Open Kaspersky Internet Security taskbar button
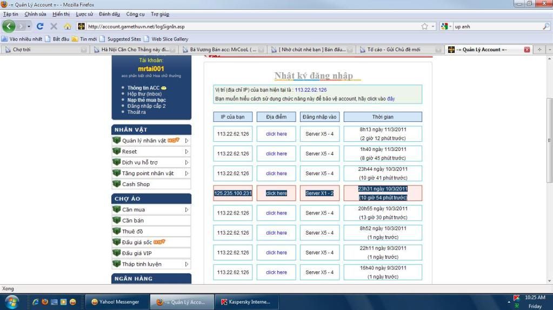The height and width of the screenshot is (310, 553). click(246, 302)
